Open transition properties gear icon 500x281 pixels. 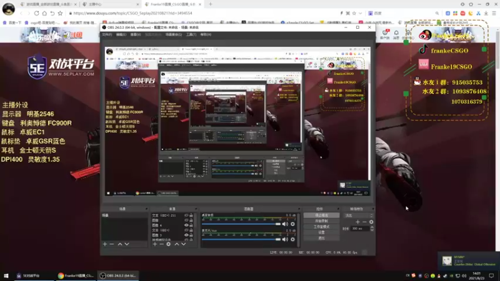pos(371,222)
